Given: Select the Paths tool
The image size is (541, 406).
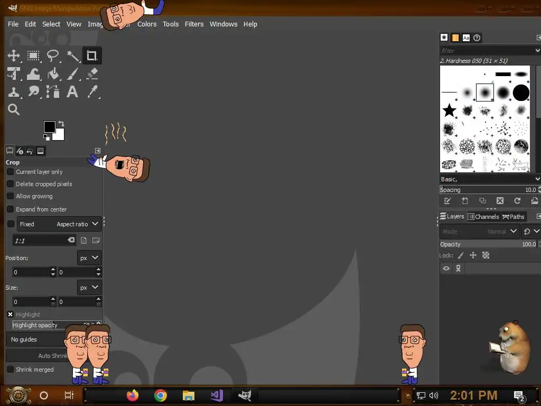Looking at the screenshot, I should pyautogui.click(x=53, y=92).
